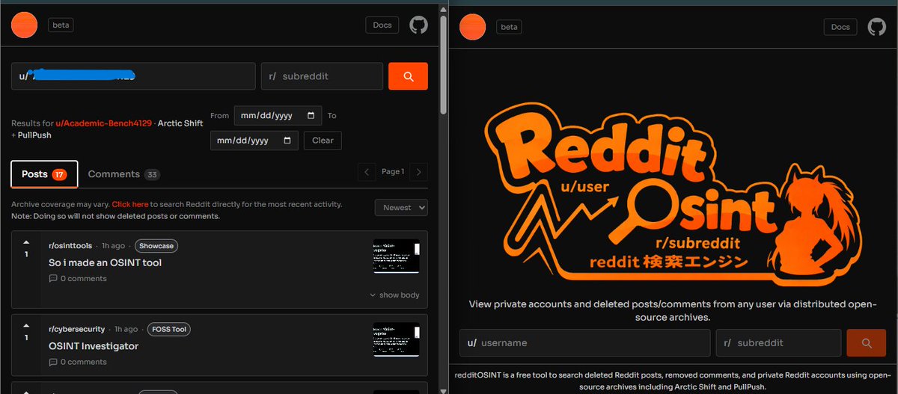Open the 'So i made an OSINT tool' post title
Viewport: 898px width, 394px height.
(105, 262)
